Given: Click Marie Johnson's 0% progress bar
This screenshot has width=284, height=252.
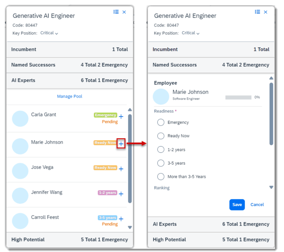Looking at the screenshot, I should (238, 97).
